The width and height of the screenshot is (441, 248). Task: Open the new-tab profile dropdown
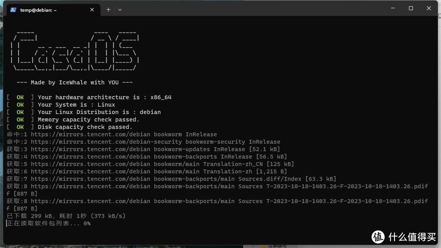pos(120,10)
